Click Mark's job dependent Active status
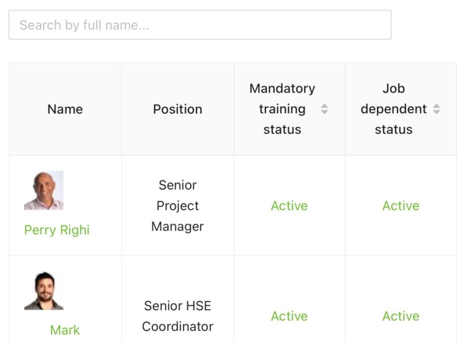 [x=400, y=316]
